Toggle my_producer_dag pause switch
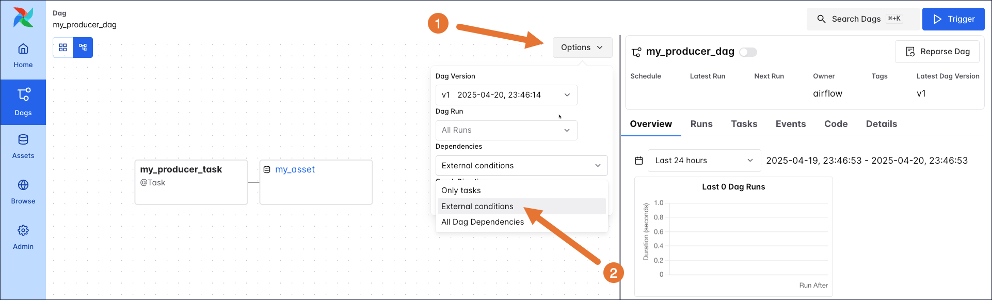 point(748,52)
